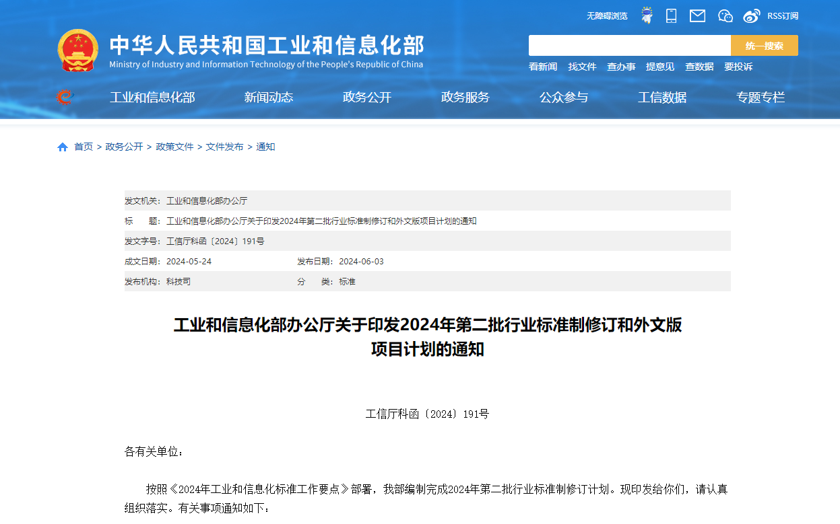Click the bold article headline
Image resolution: width=840 pixels, height=524 pixels.
[x=428, y=337]
